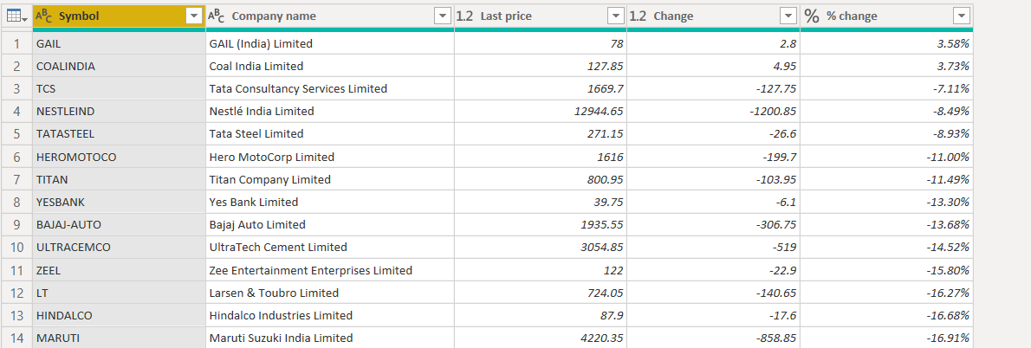This screenshot has height=348, width=1031.
Task: Expand the % change filter dropdown
Action: pyautogui.click(x=960, y=16)
